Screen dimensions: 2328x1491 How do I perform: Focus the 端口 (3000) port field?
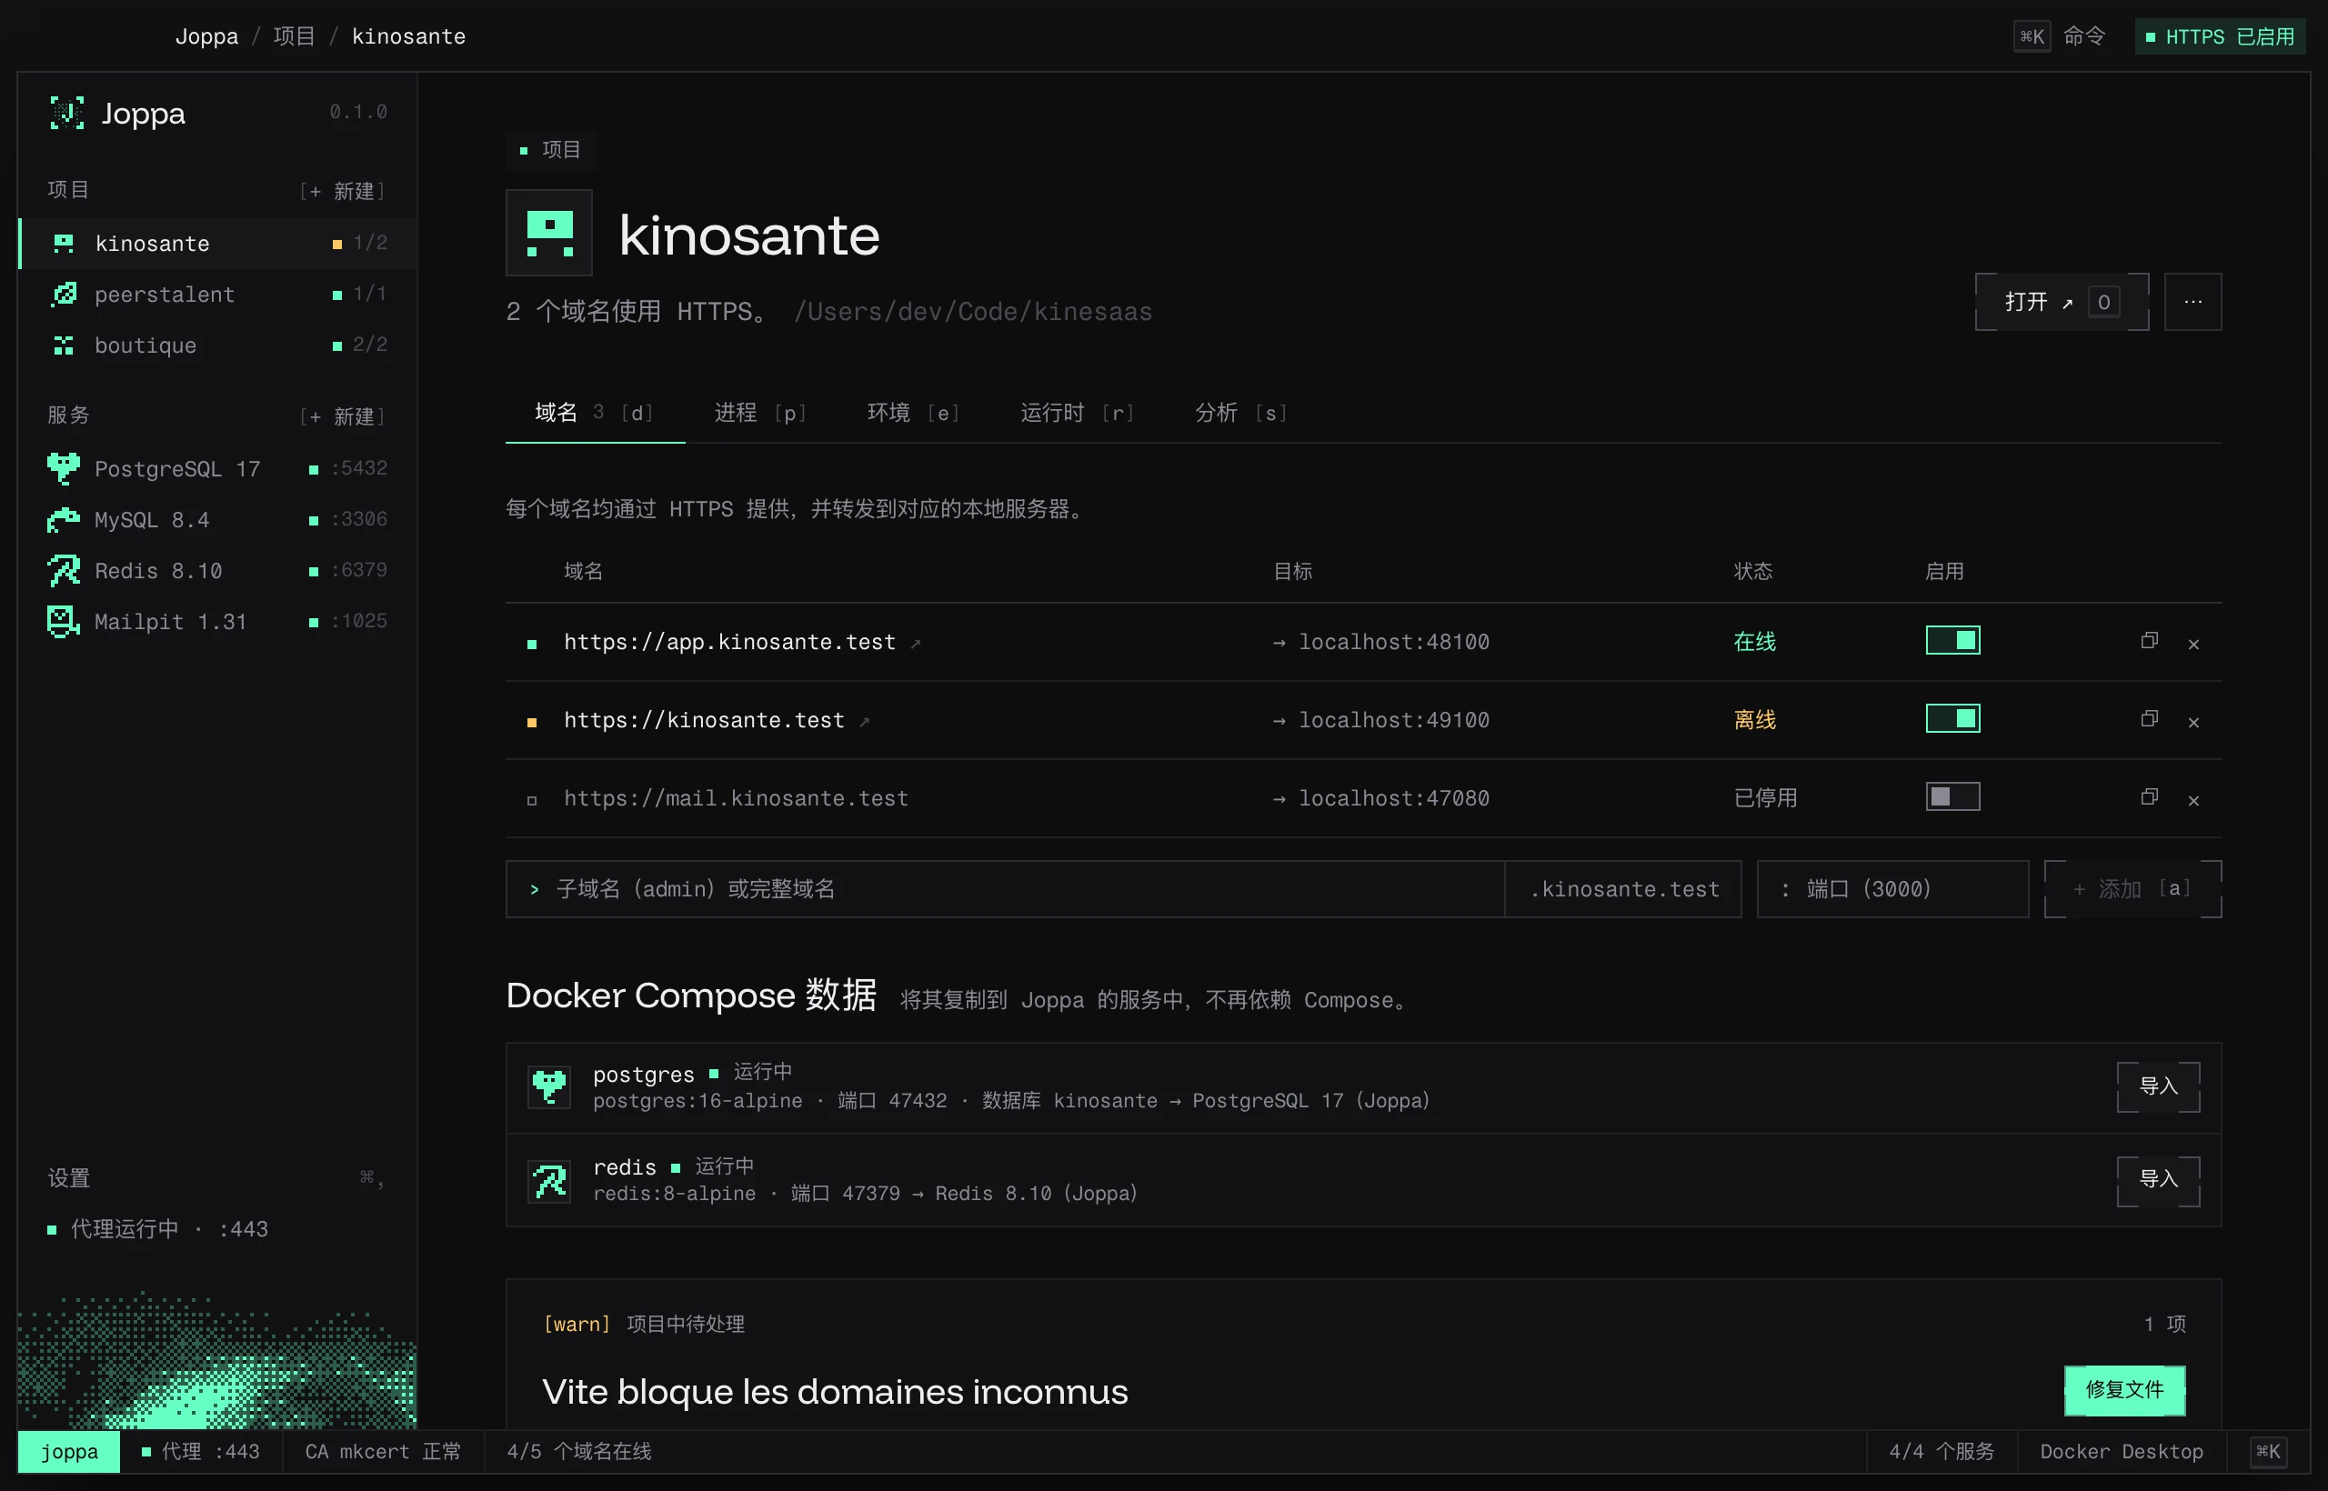(1892, 889)
